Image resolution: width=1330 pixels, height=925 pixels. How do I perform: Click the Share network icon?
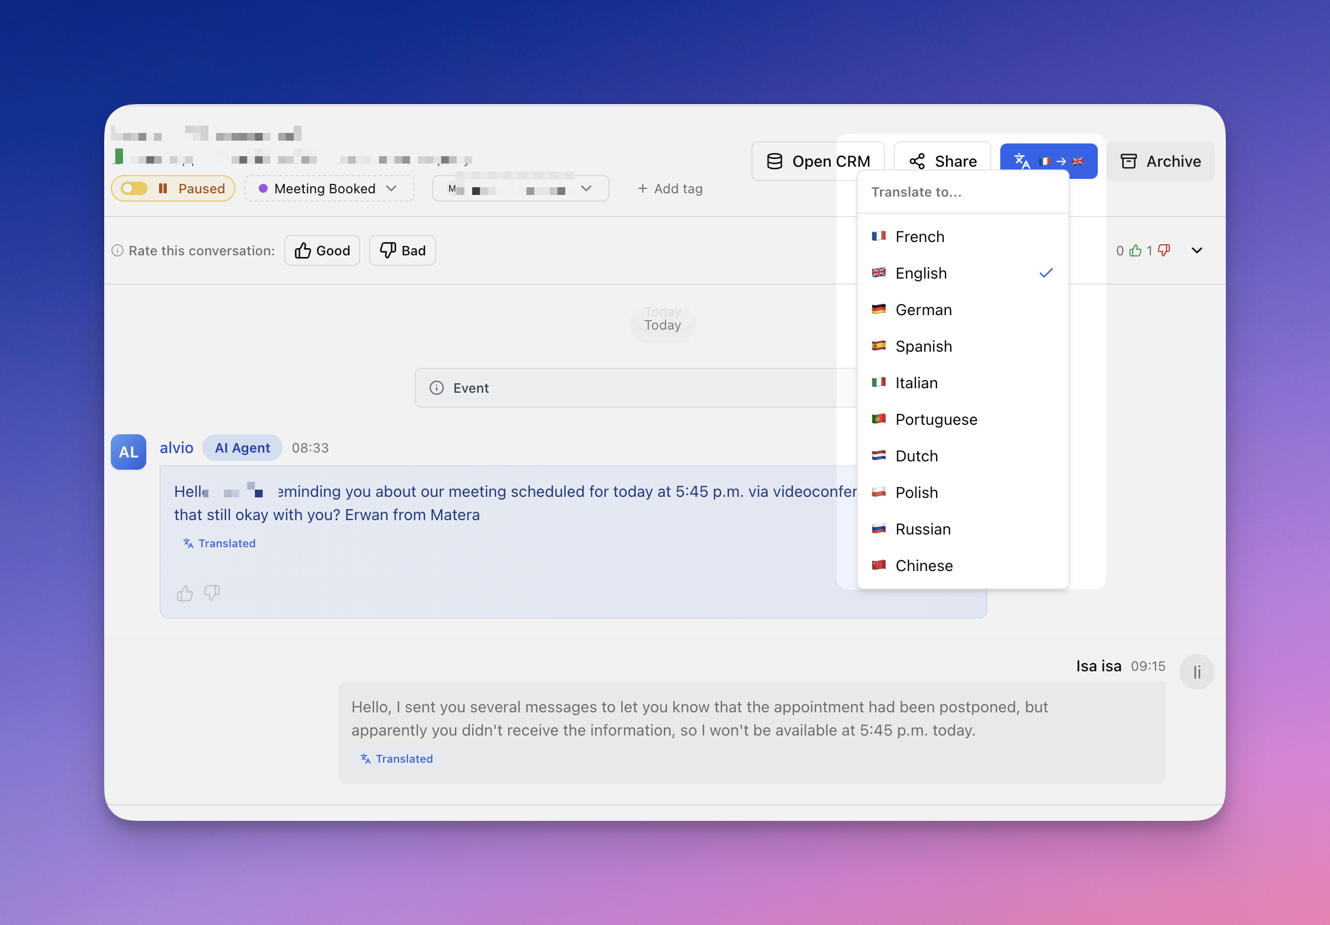coord(917,161)
